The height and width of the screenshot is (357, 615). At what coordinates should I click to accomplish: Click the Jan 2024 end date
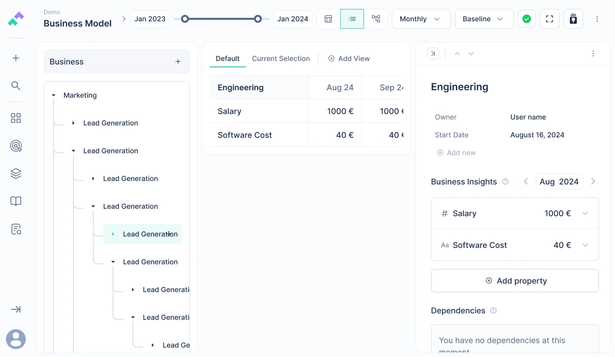(x=293, y=19)
